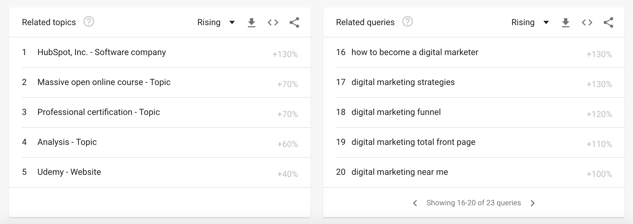Open 'digital marketing near me' query
Image resolution: width=633 pixels, height=224 pixels.
click(400, 172)
